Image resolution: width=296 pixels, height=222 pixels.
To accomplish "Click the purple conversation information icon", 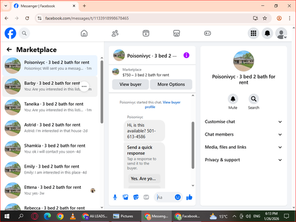I will point(186,55).
